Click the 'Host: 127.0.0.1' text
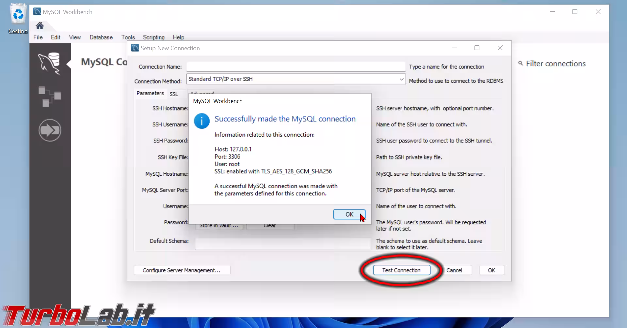 pyautogui.click(x=233, y=149)
